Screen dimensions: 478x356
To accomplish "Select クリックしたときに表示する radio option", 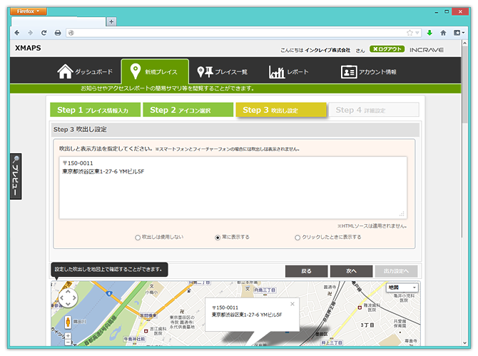I will (x=298, y=238).
